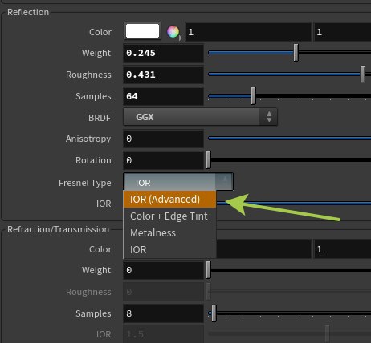Screen dimensions: 371x343
Task: Click the Refraction Samples slider handle
Action: coord(214,313)
